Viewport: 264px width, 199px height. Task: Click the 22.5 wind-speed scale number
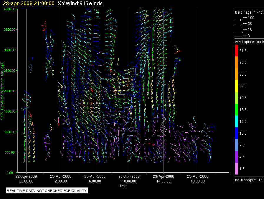coord(243,86)
